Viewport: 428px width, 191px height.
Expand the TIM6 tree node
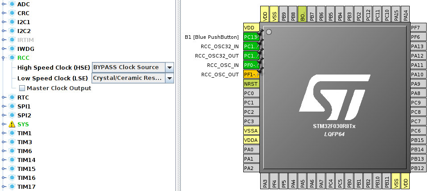pyautogui.click(x=4, y=151)
